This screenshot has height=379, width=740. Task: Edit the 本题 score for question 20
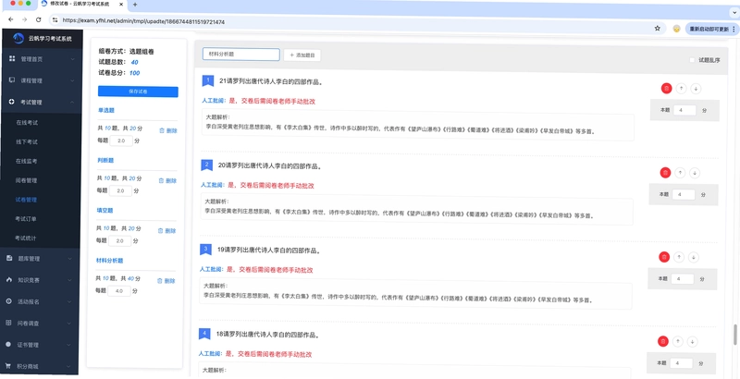pos(684,194)
